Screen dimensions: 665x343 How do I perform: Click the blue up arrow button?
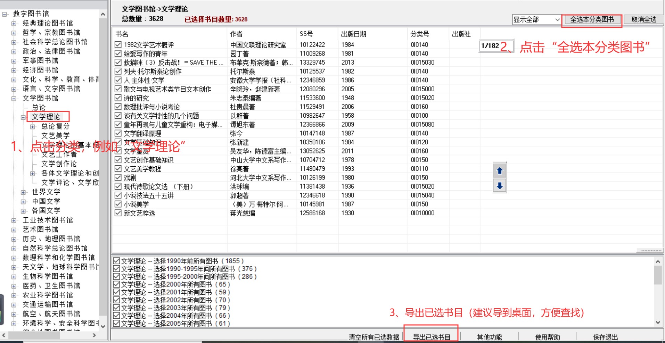(500, 170)
